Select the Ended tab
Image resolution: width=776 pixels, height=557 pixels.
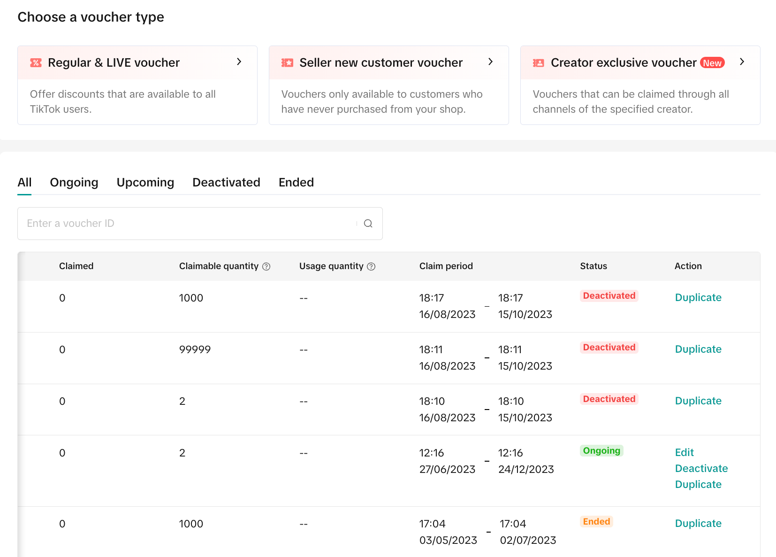click(296, 182)
